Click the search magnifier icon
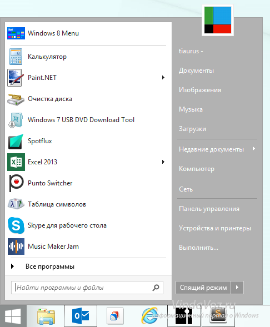 [156, 288]
